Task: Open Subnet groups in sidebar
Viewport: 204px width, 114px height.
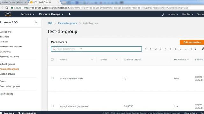Action: [7, 64]
